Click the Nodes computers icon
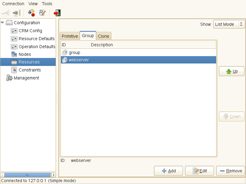 click(x=14, y=54)
